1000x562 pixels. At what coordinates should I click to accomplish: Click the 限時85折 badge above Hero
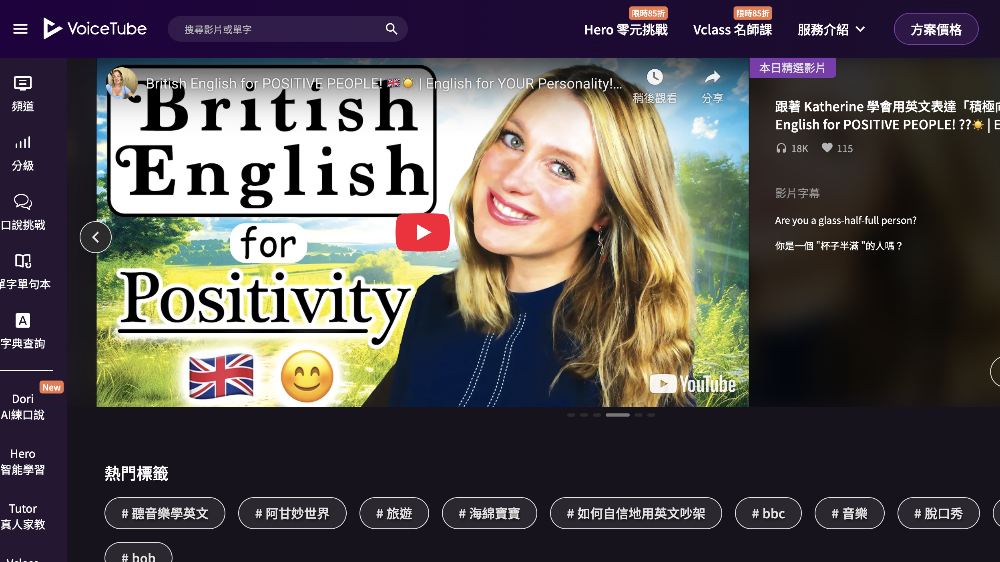[648, 13]
